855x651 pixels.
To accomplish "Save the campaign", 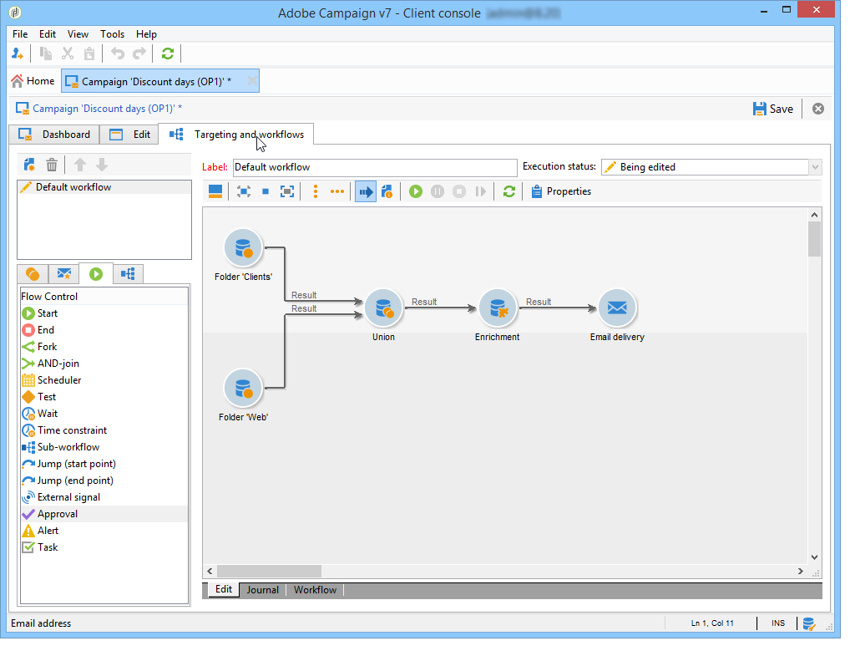I will (772, 109).
